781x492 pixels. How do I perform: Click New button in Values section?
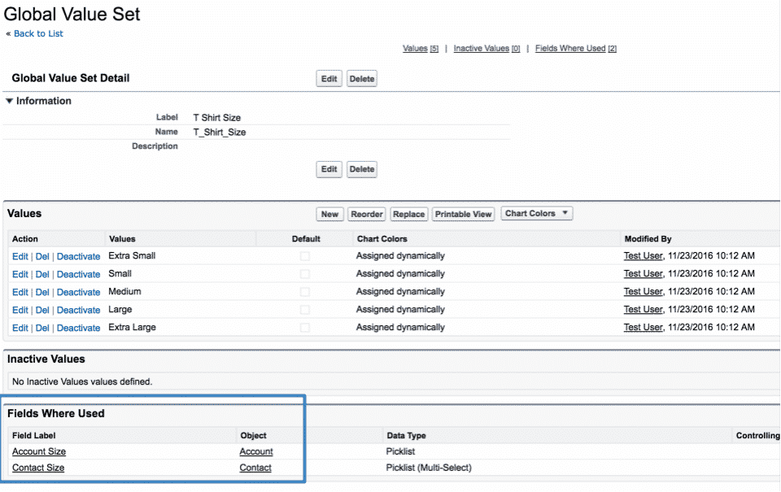(329, 214)
